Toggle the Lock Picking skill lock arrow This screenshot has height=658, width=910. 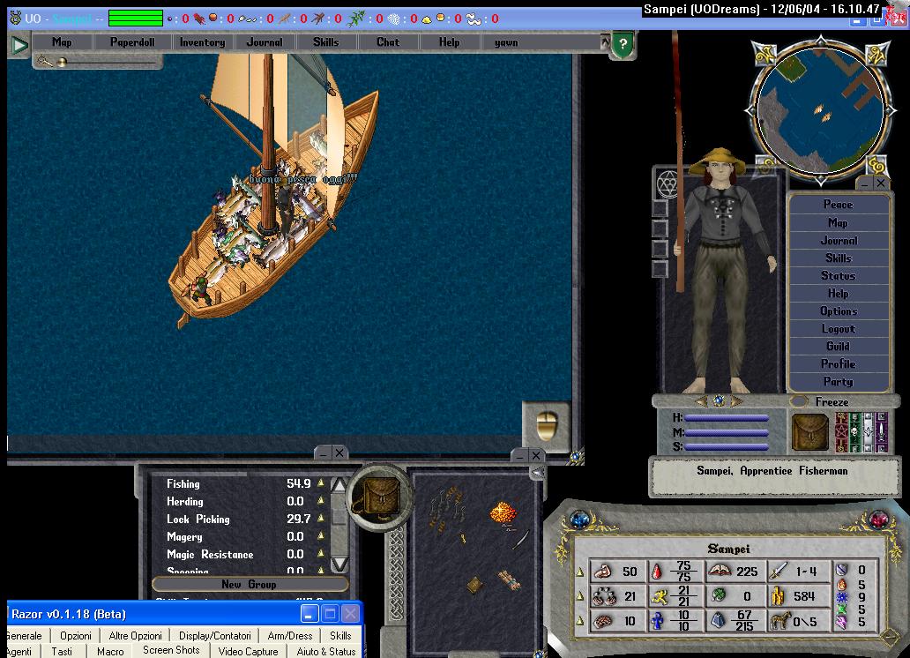321,518
